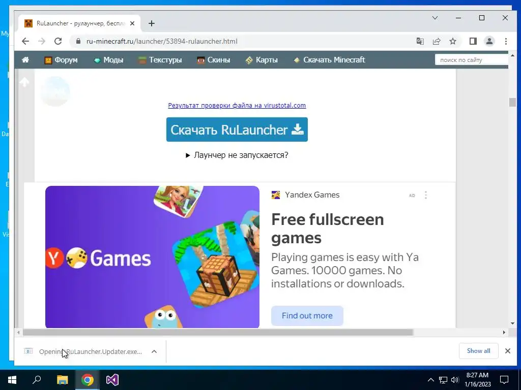Click horizontal scrollbar right arrow
Image resolution: width=521 pixels, height=390 pixels.
(x=504, y=332)
